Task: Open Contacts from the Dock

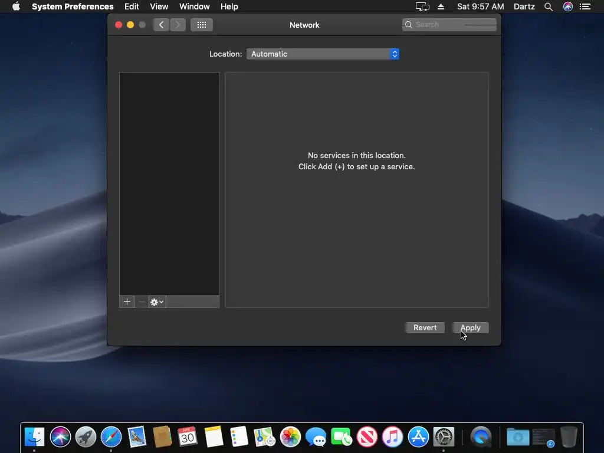Action: 162,437
